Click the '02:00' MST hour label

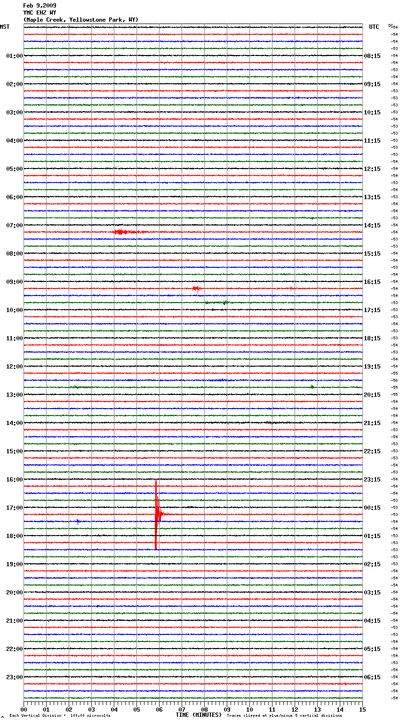[14, 84]
